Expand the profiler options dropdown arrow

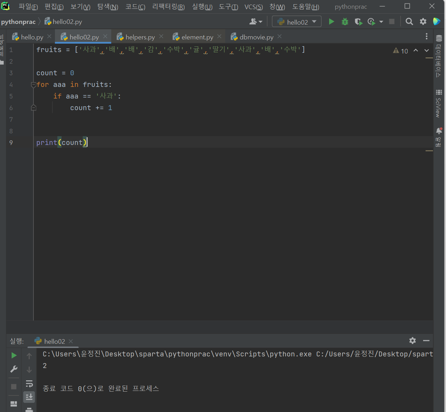pyautogui.click(x=381, y=22)
